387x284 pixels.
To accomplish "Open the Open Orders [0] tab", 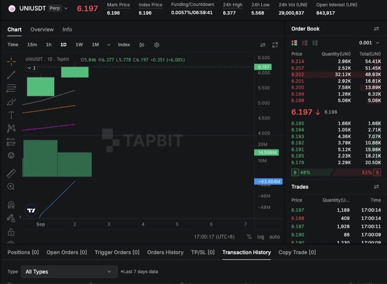I will [x=67, y=253].
